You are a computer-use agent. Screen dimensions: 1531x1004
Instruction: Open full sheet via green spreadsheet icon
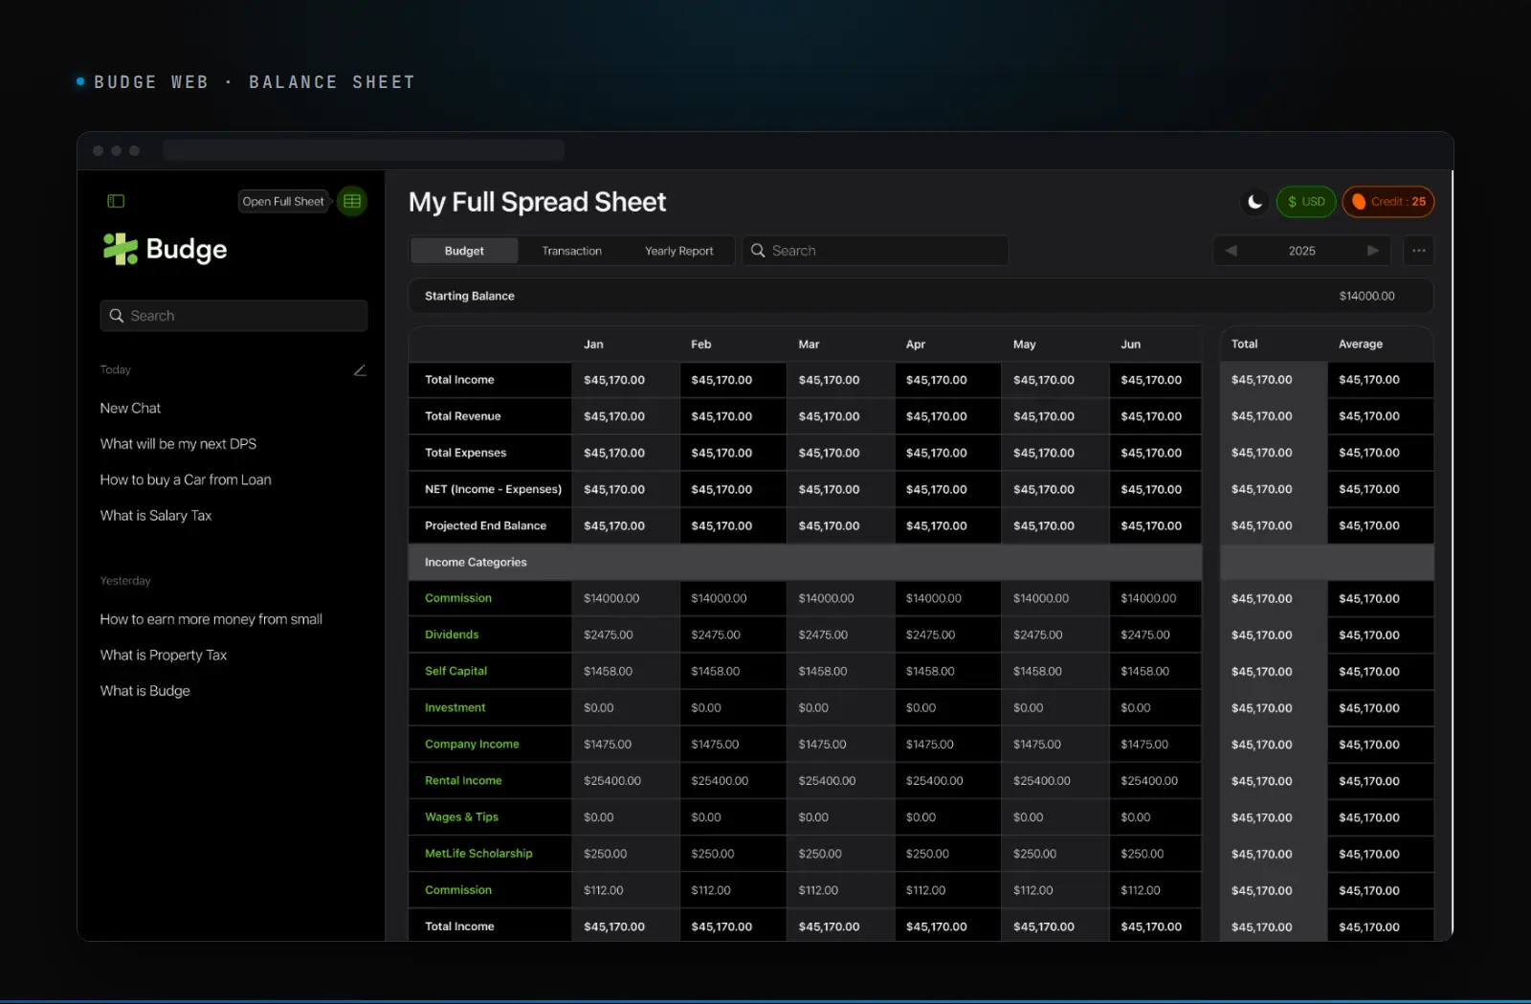[x=352, y=201]
